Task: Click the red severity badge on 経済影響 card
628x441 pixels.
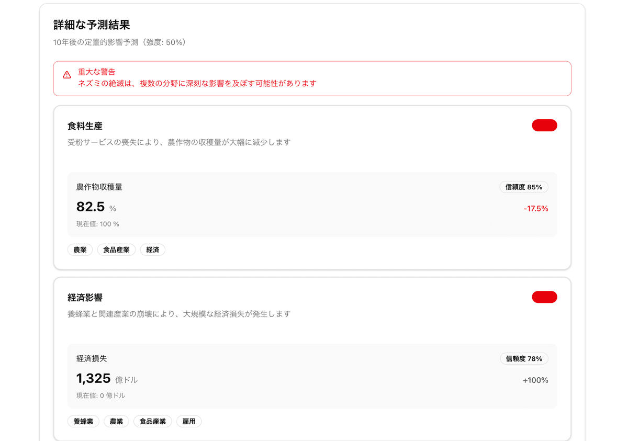Action: click(x=544, y=297)
